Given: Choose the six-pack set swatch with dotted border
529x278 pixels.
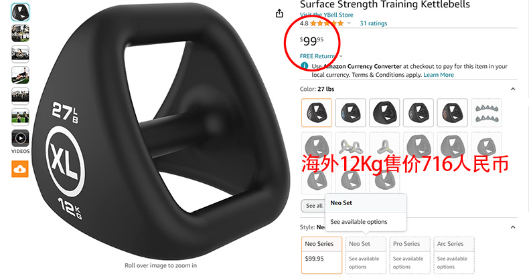Looking at the screenshot, I should pos(486,112).
